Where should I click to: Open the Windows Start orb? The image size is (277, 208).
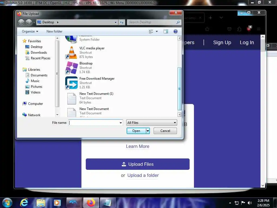pos(7,203)
